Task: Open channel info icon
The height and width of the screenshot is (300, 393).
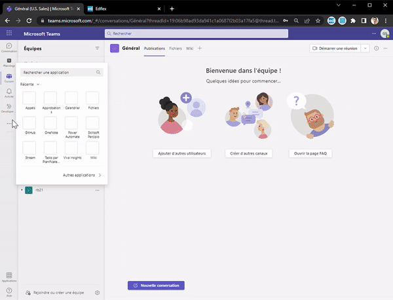Action: (376, 48)
